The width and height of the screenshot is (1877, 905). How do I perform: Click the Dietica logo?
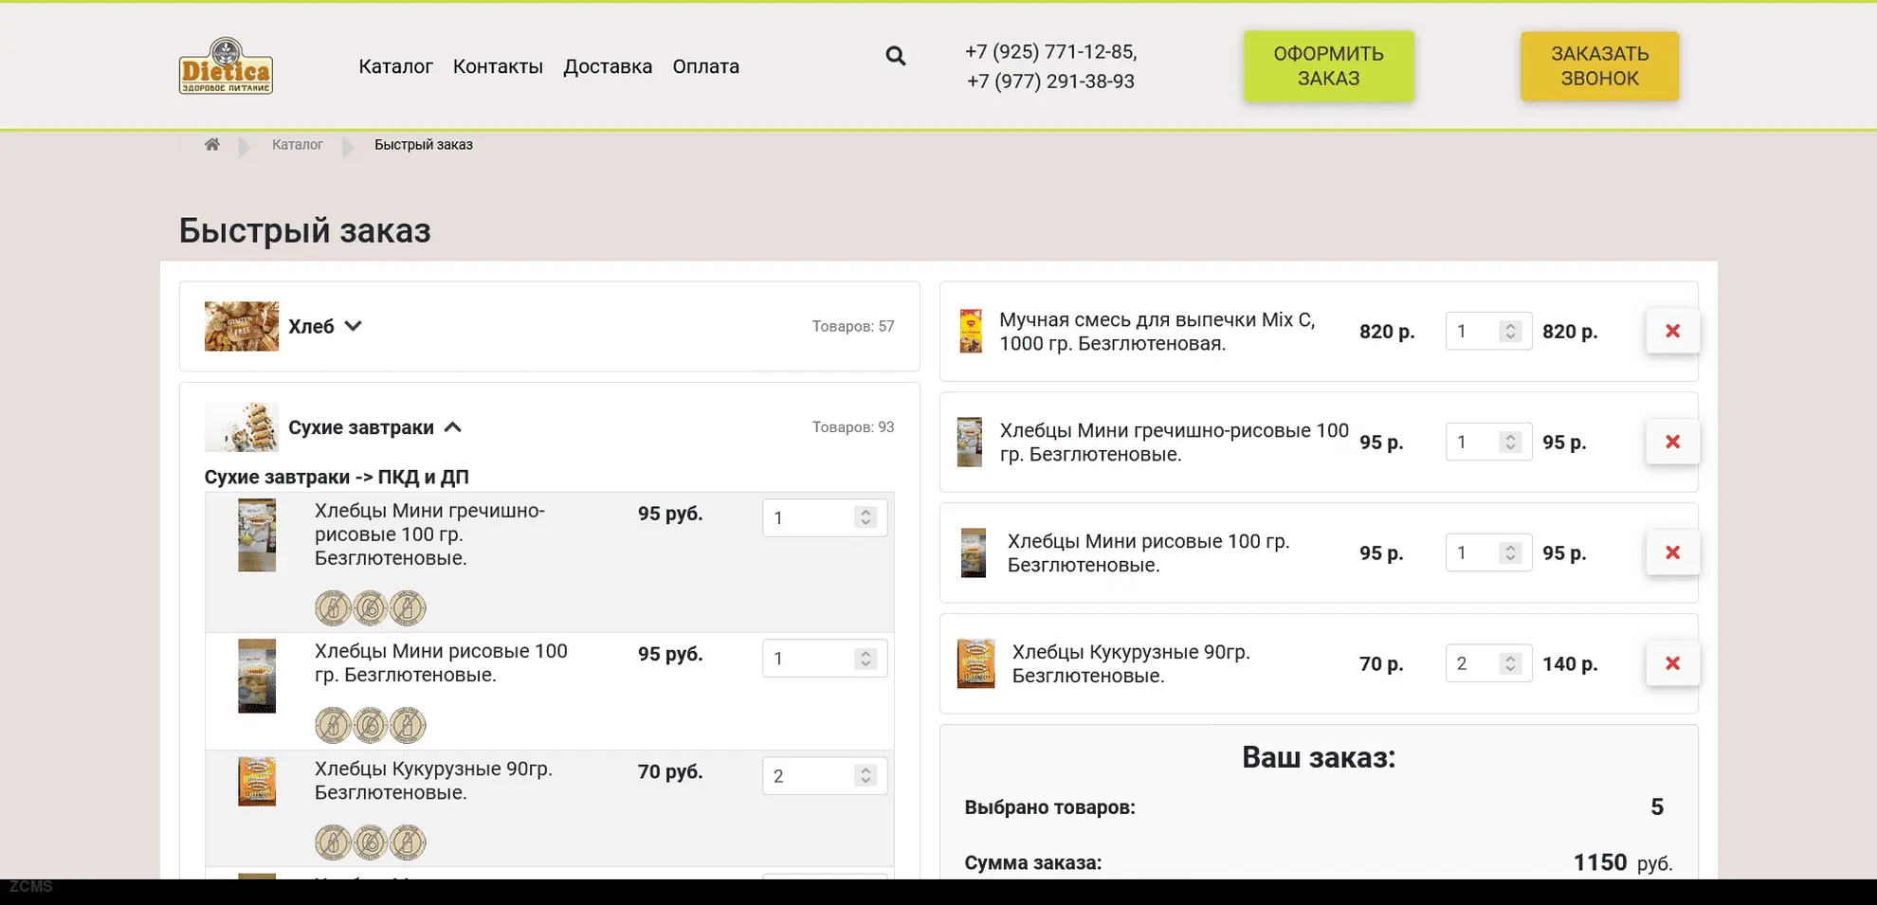(x=226, y=66)
